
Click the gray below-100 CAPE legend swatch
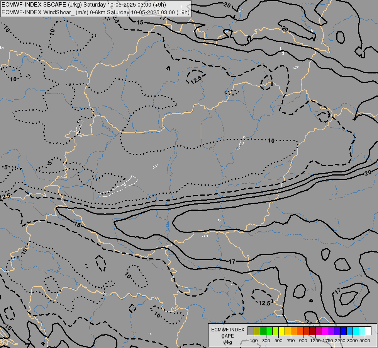click(x=251, y=331)
